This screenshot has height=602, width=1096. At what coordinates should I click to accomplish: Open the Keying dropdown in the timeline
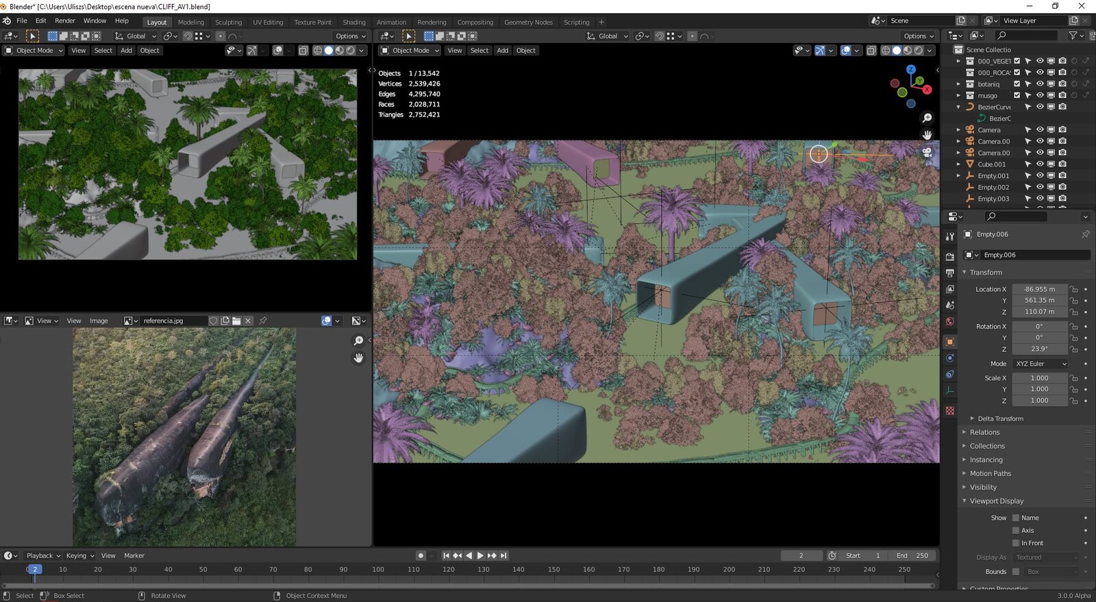79,555
